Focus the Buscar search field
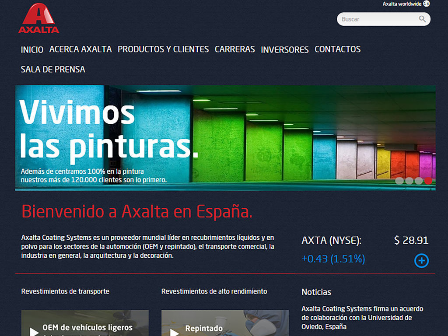Image resolution: width=448 pixels, height=336 pixels. coord(383,19)
